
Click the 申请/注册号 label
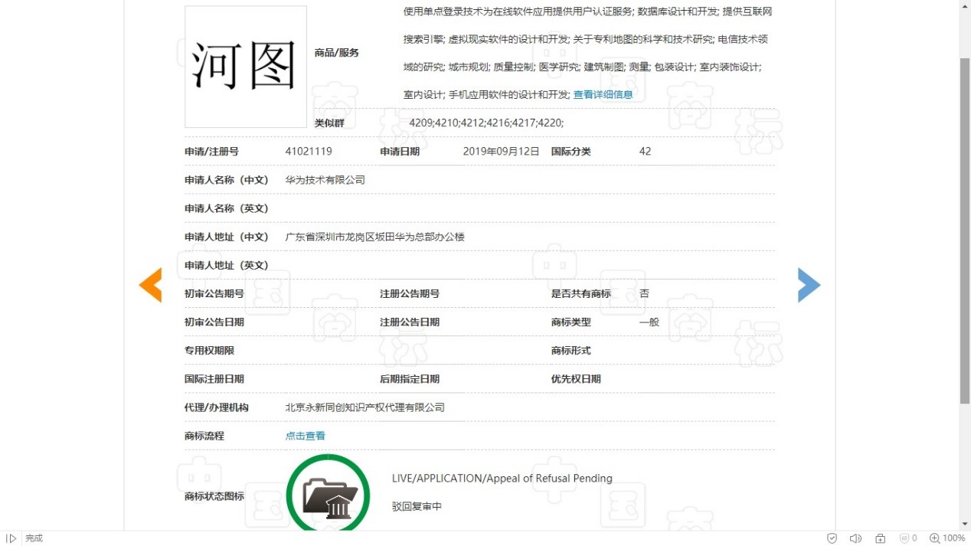211,152
